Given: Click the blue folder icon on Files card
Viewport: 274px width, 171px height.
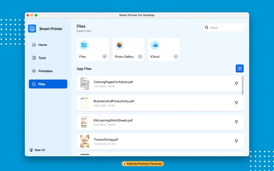Looking at the screenshot, I should (84, 45).
